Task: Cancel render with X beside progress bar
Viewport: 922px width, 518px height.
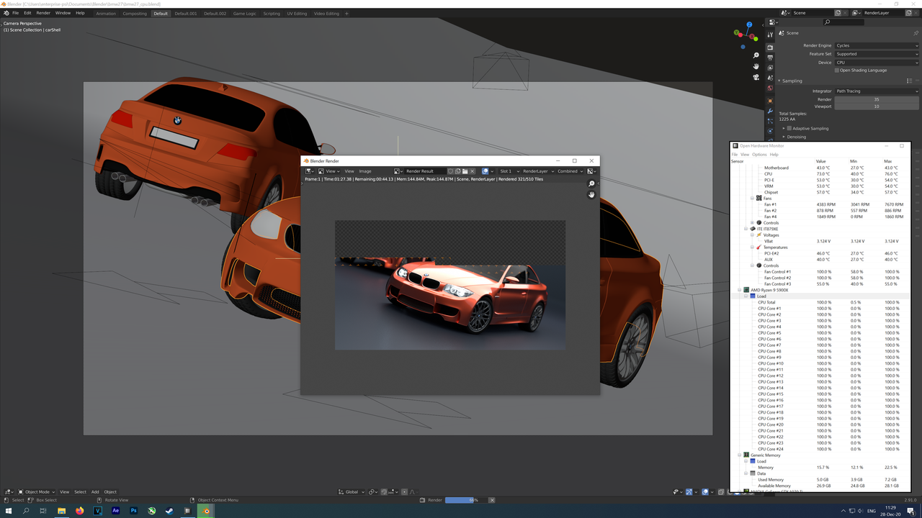Action: [x=493, y=500]
